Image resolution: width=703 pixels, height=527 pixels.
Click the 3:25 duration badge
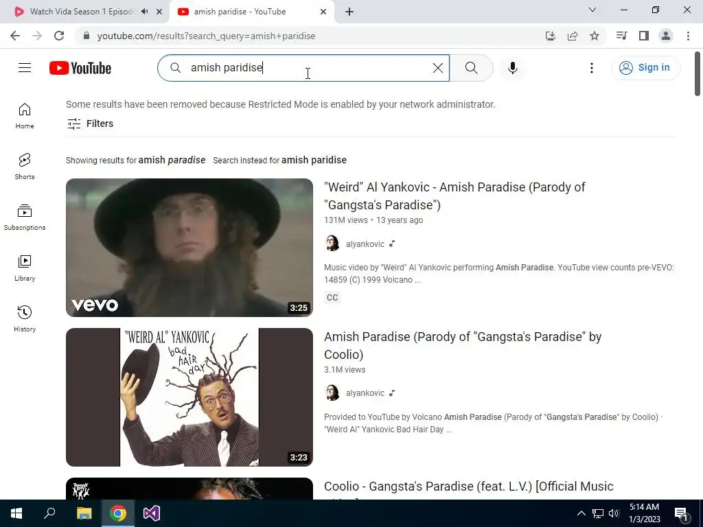(299, 308)
